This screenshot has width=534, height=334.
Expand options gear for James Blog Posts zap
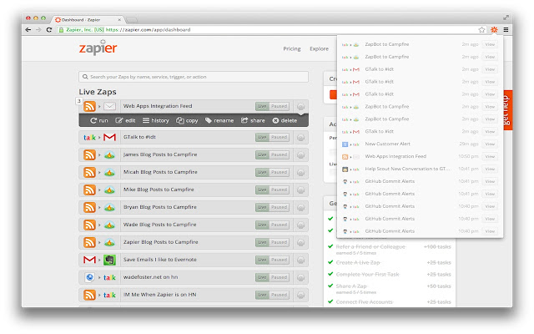click(300, 155)
